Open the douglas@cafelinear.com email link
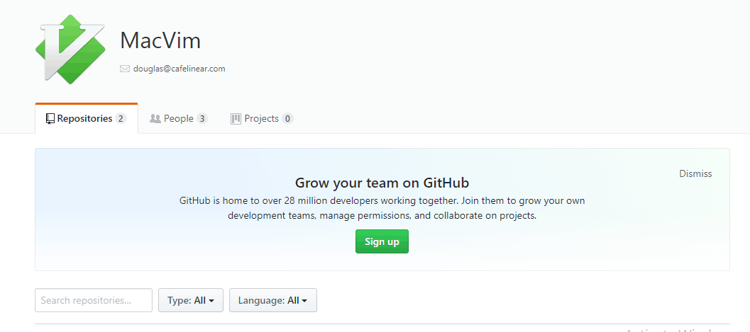 [179, 69]
